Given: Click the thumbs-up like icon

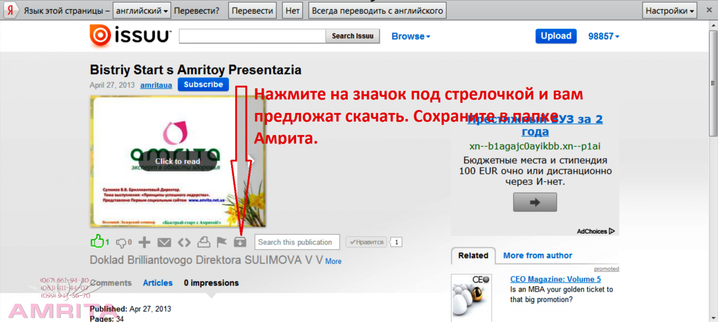Looking at the screenshot, I should (x=97, y=241).
